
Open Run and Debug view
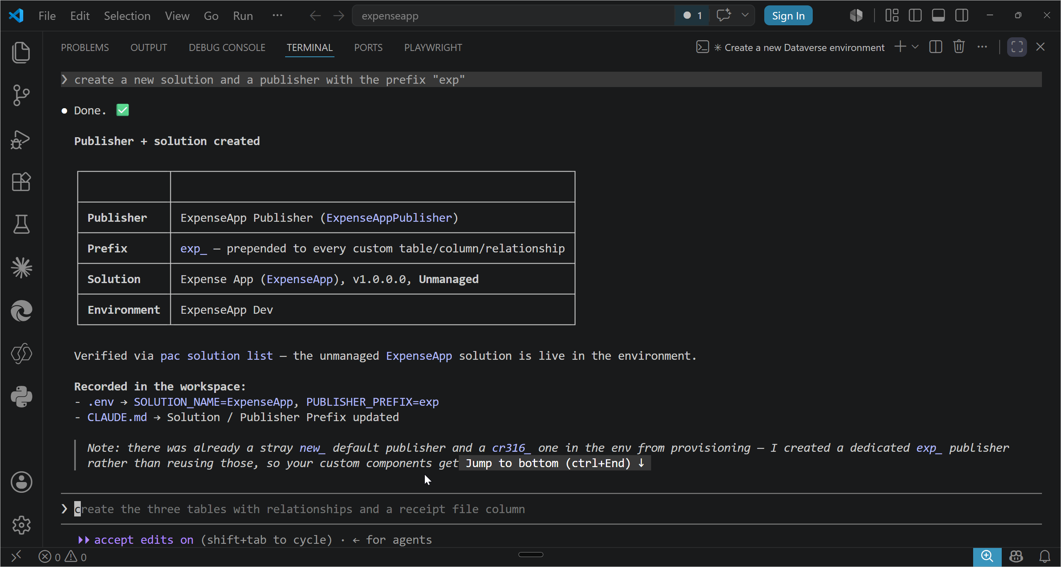[x=21, y=139]
